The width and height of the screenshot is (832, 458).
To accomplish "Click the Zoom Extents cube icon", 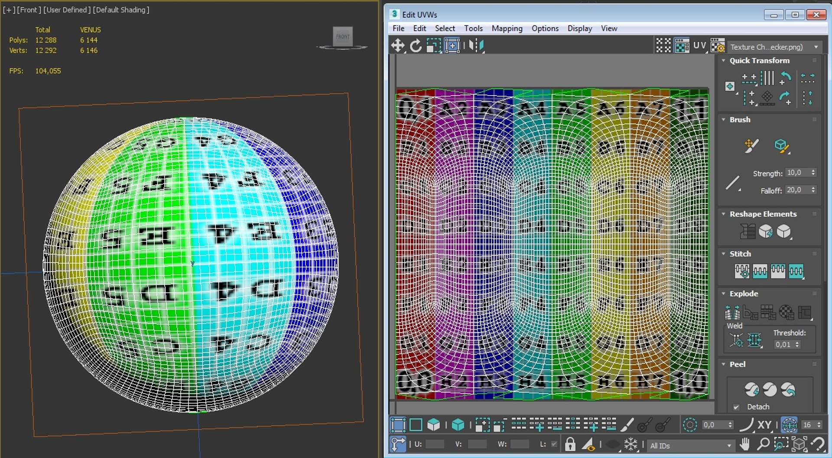I will click(x=799, y=444).
